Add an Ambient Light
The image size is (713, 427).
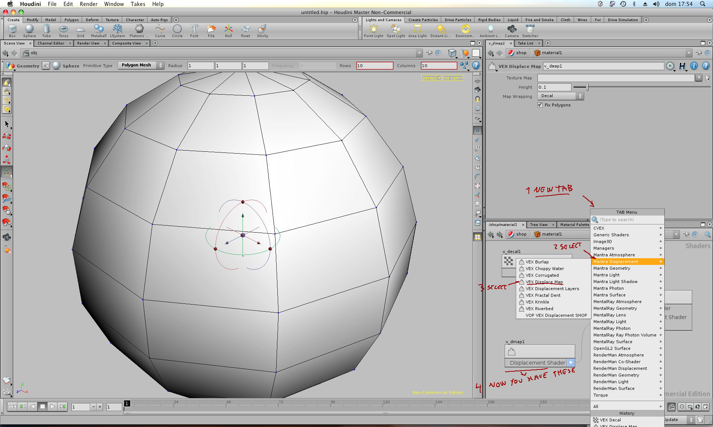click(x=490, y=31)
